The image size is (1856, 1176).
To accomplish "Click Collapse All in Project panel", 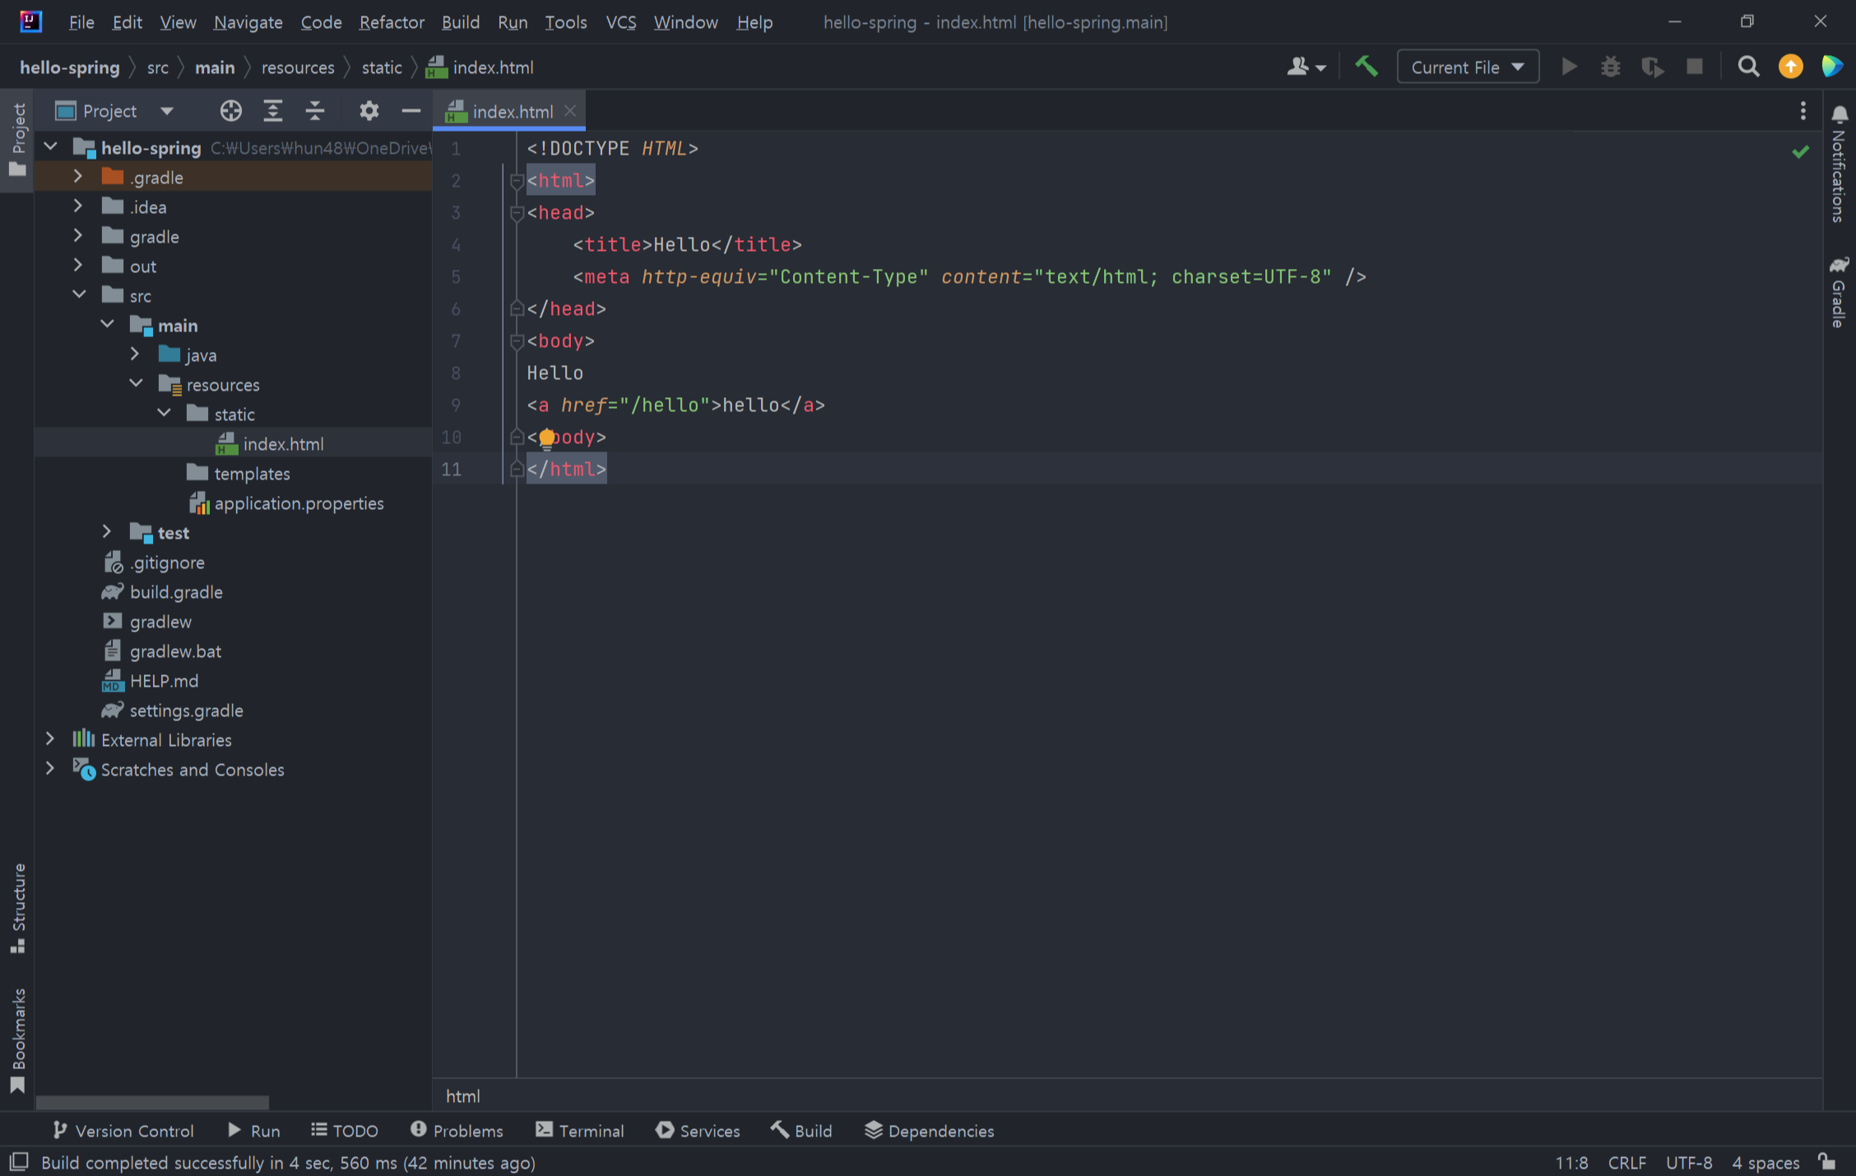I will pos(315,111).
